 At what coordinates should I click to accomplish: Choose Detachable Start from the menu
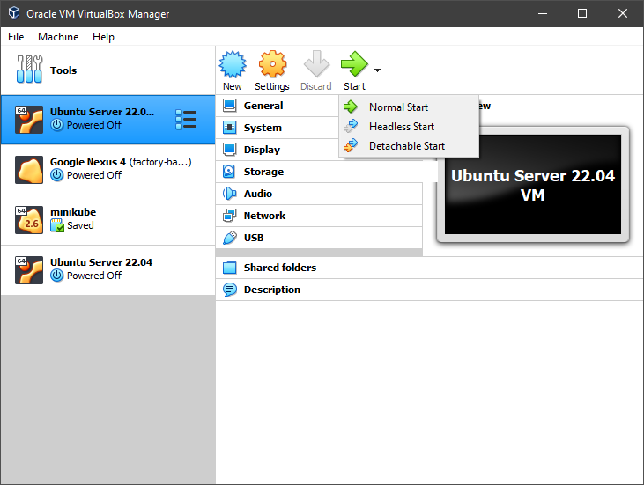pyautogui.click(x=409, y=145)
